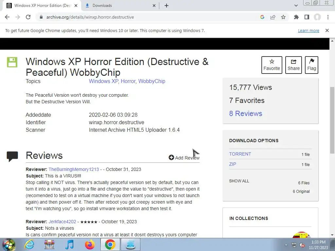The image size is (335, 251).
Task: Download the ZIP option
Action: point(233,164)
